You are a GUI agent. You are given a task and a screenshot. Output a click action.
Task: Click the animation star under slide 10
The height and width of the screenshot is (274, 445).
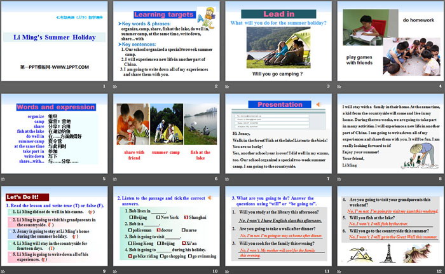[x=115, y=271]
